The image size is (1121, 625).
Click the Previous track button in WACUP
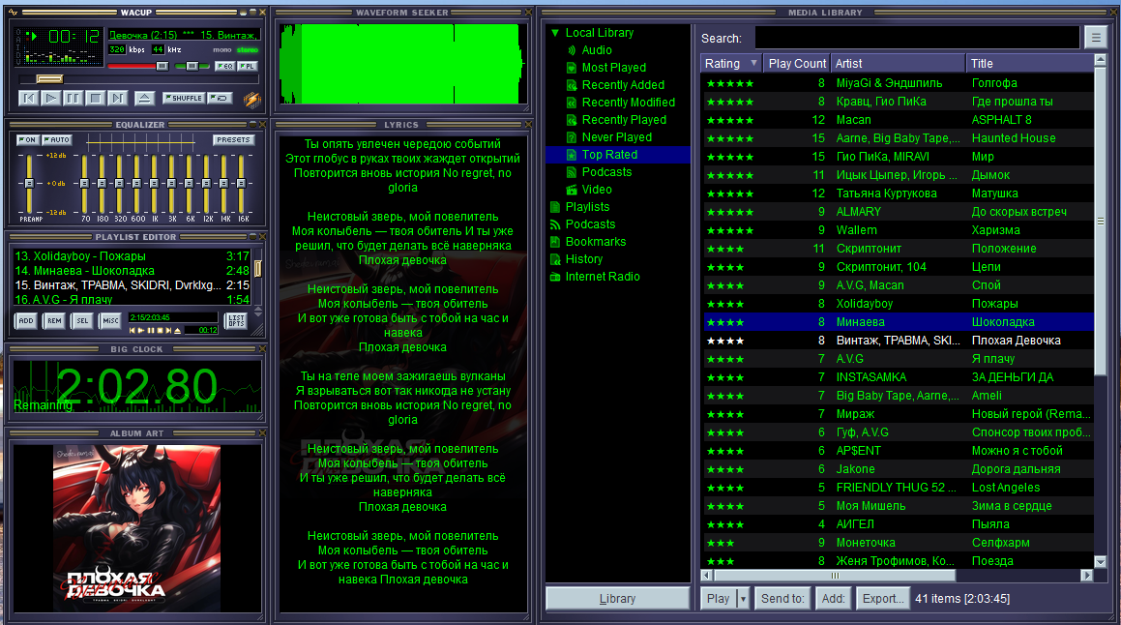(x=29, y=98)
